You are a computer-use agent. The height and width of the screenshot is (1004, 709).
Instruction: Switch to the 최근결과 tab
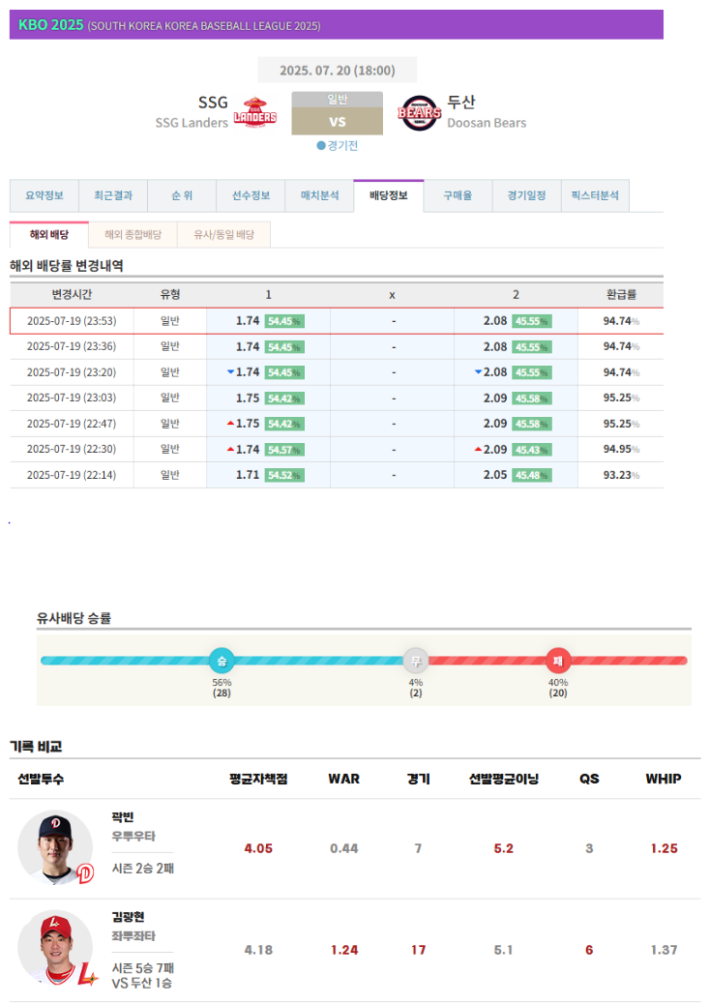pos(113,196)
